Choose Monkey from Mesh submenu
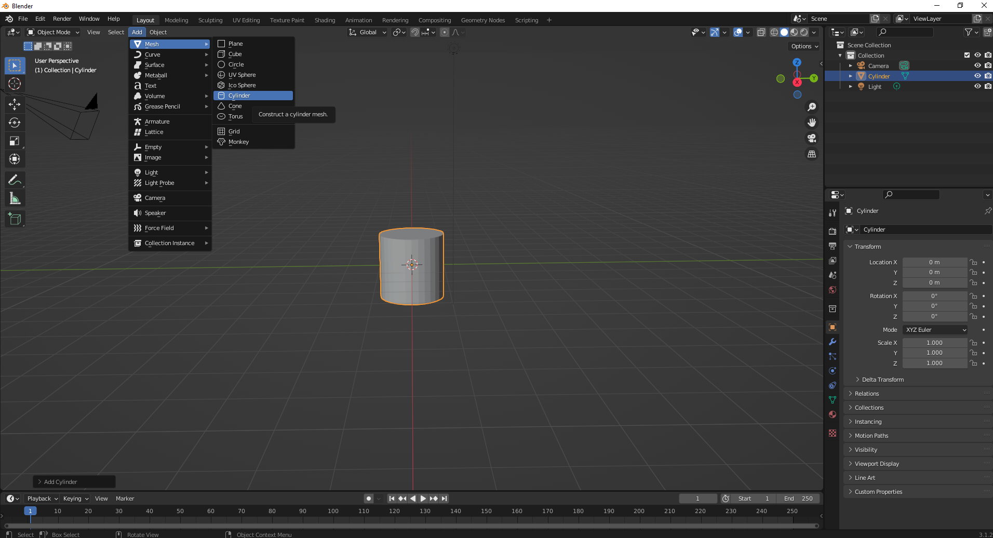Viewport: 993px width, 538px height. click(253, 142)
